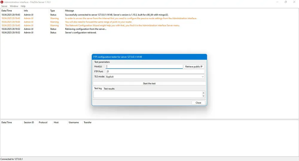
Task: Click the test log scroll down arrow
Action: (x=203, y=96)
